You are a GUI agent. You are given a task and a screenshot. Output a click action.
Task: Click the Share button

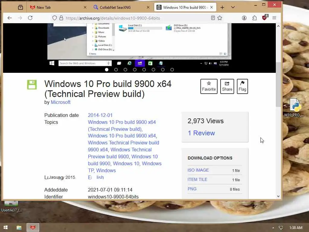coord(227,86)
